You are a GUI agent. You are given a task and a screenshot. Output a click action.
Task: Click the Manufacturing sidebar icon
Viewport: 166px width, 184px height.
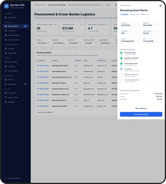pos(6,35)
